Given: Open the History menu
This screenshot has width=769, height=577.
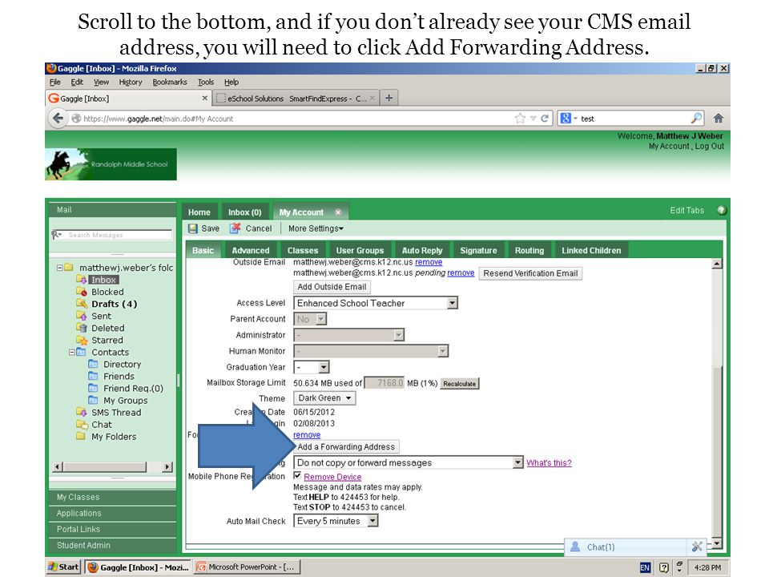Looking at the screenshot, I should coord(131,82).
